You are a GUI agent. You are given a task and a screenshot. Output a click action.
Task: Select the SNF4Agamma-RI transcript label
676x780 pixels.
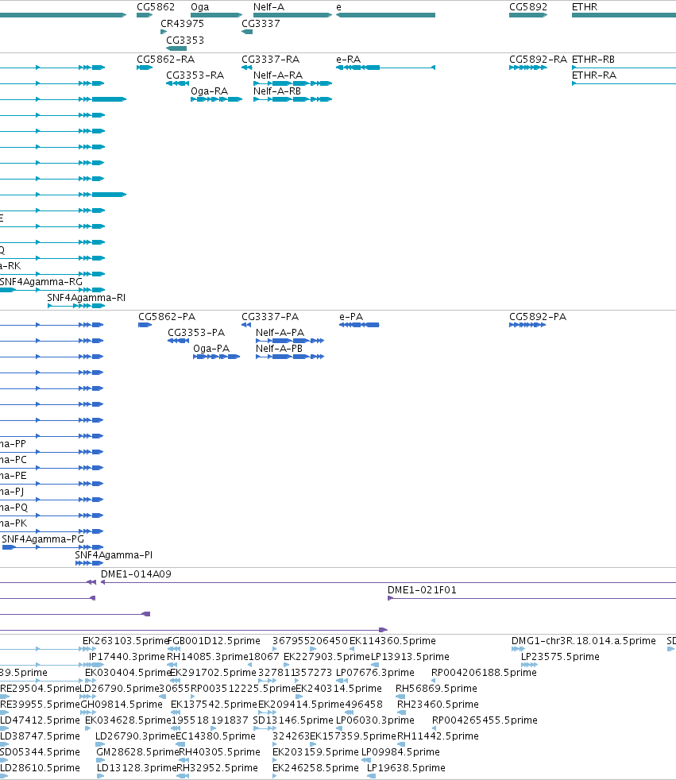pos(86,298)
